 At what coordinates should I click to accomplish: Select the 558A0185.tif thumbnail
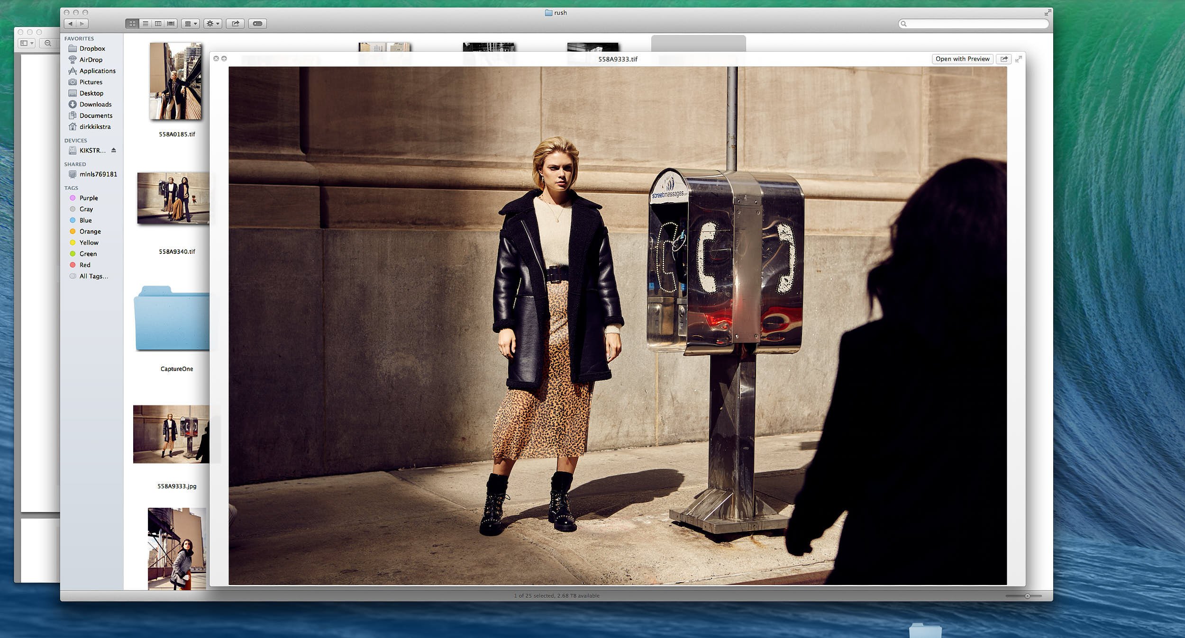[x=176, y=81]
